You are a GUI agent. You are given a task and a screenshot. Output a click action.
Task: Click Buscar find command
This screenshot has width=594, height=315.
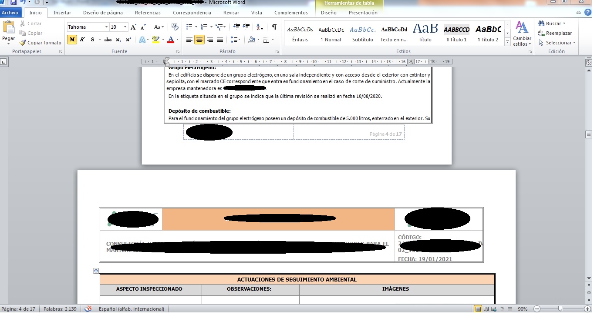tap(551, 23)
